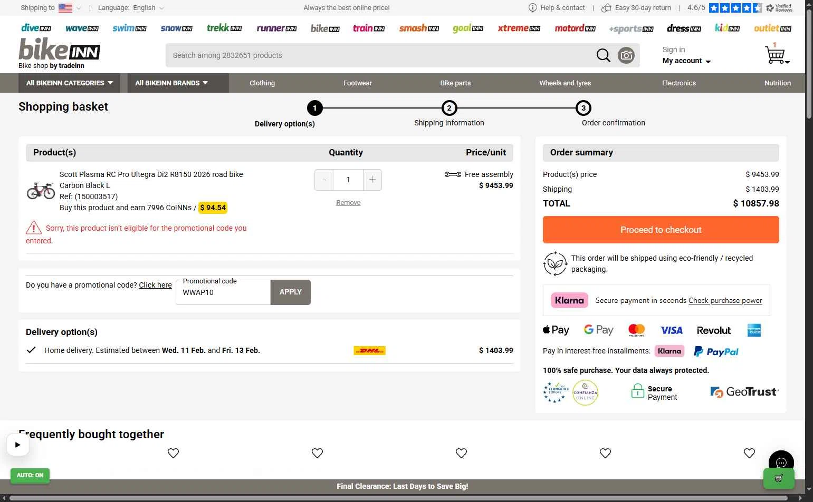Open the Language English dropdown
813x502 pixels.
pos(131,8)
